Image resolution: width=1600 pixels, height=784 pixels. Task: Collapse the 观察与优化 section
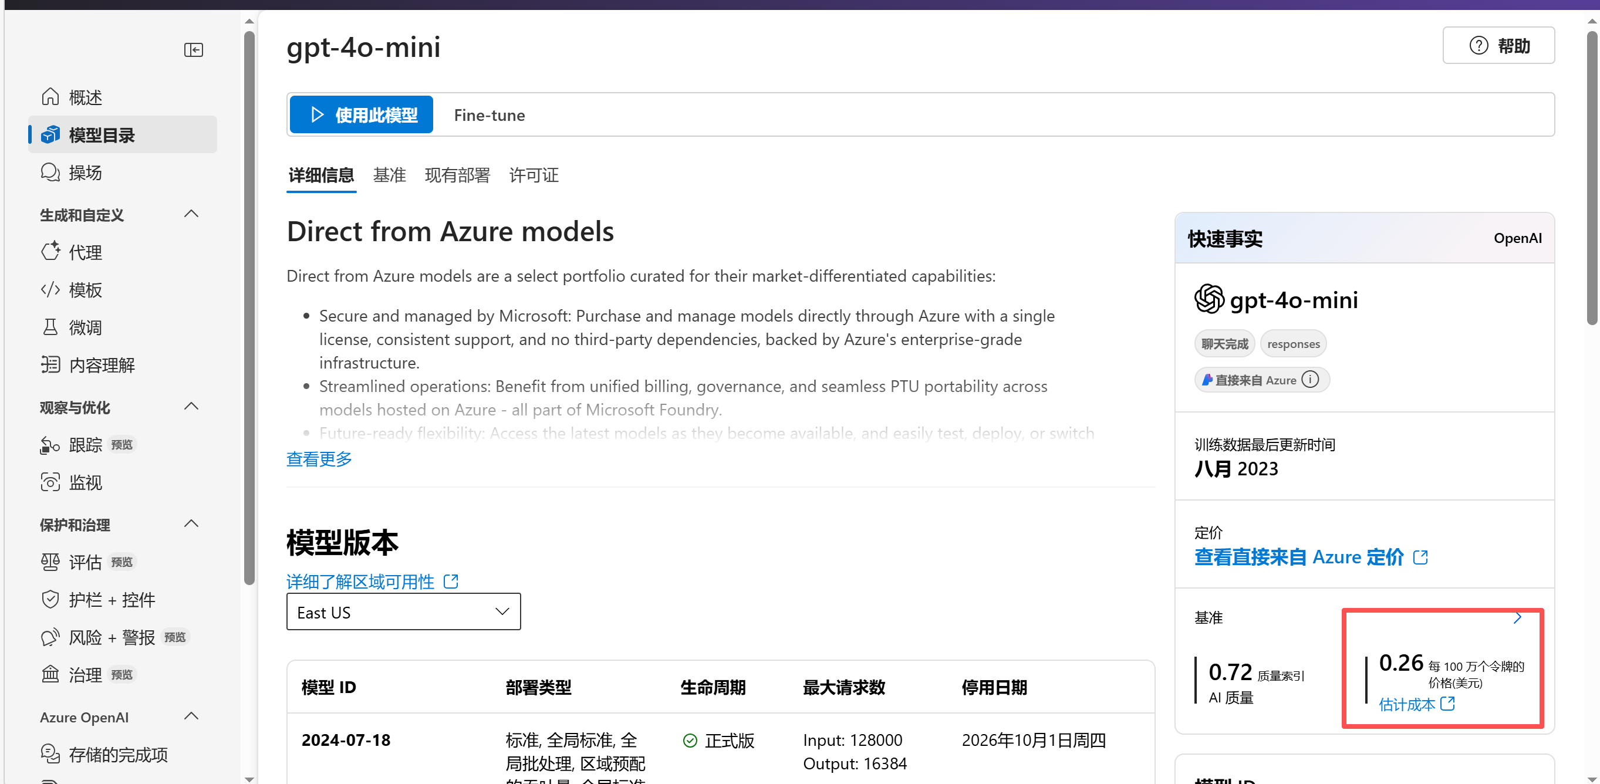click(x=192, y=407)
